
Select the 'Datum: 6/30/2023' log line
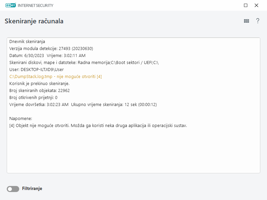click(47, 56)
